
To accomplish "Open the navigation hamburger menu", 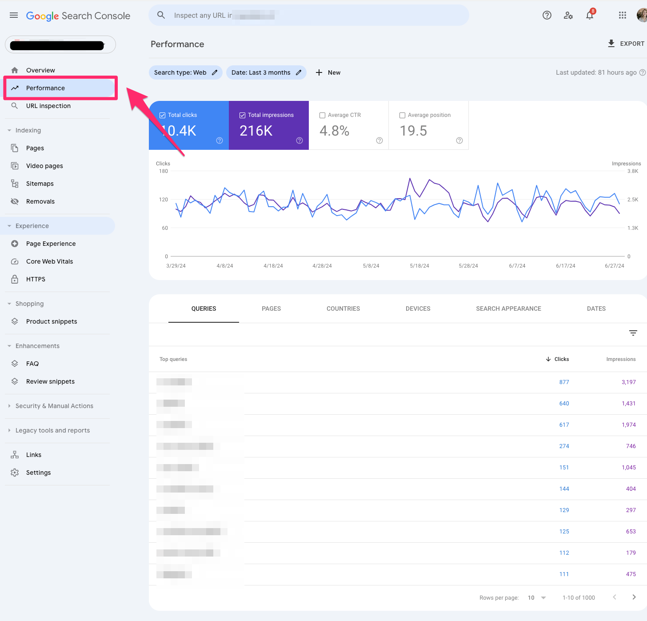I will click(13, 15).
